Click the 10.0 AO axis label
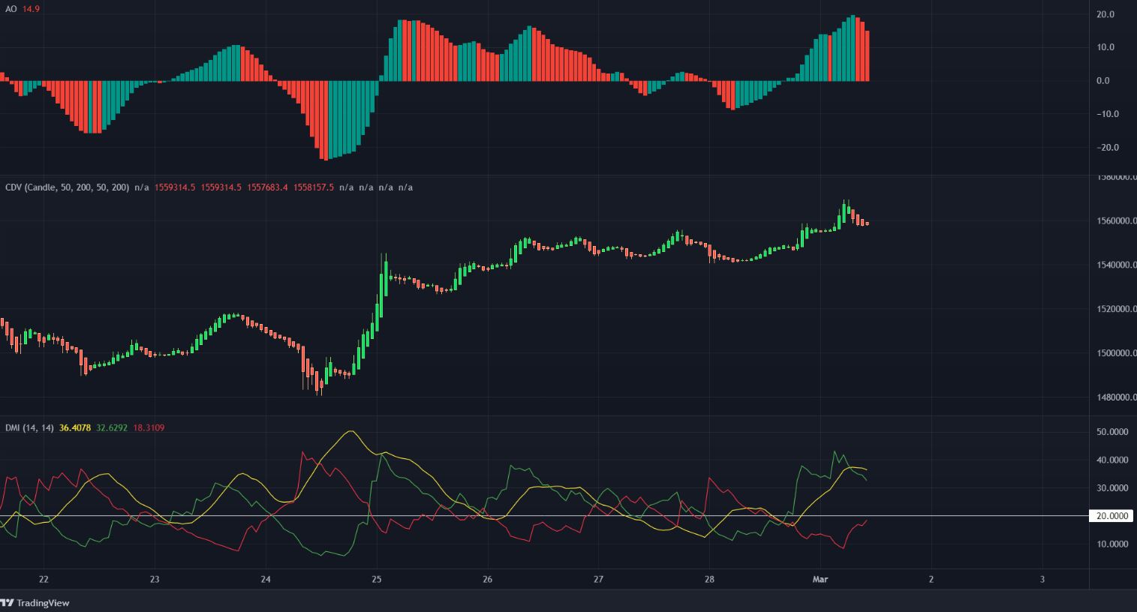 (1105, 47)
